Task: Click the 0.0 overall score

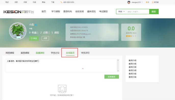Action: [131, 28]
